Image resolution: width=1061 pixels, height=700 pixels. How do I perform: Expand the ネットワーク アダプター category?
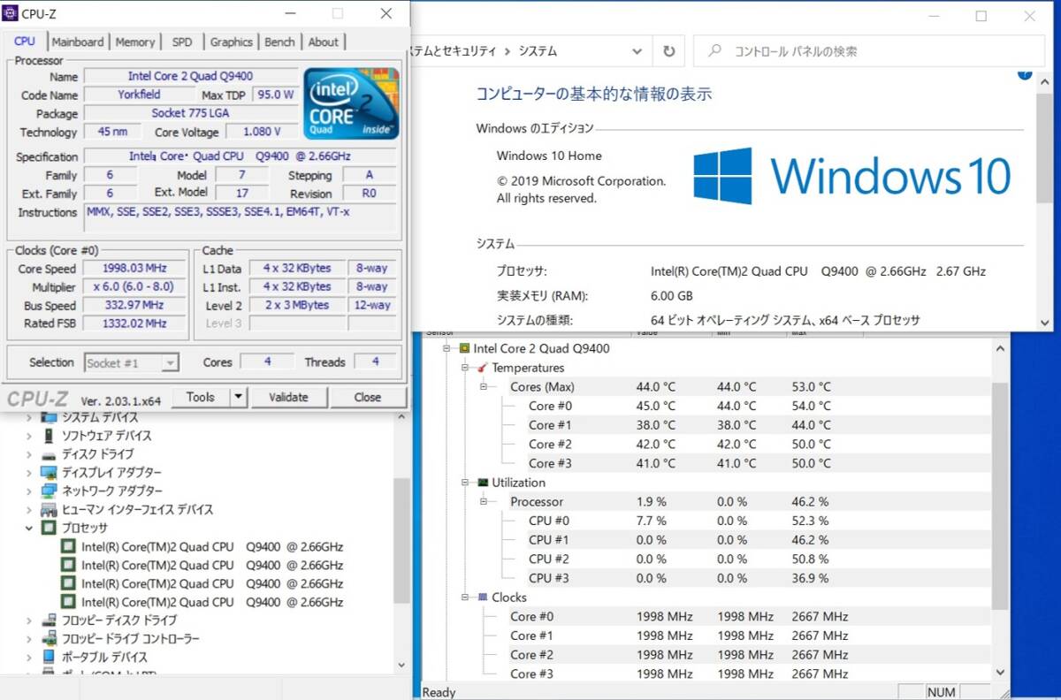(28, 491)
